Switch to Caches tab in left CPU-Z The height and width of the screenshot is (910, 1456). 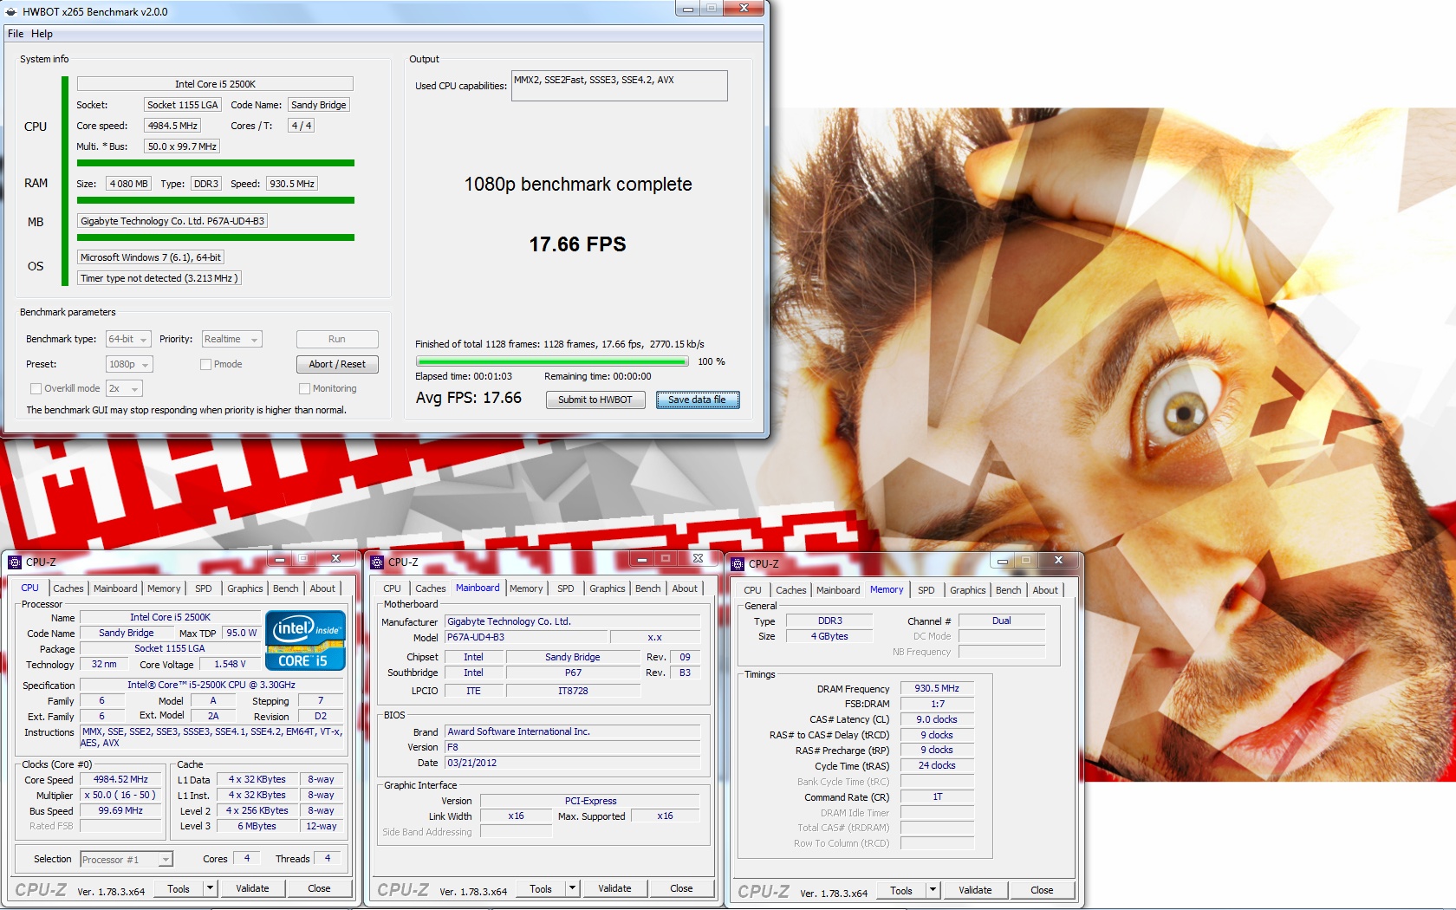(68, 588)
